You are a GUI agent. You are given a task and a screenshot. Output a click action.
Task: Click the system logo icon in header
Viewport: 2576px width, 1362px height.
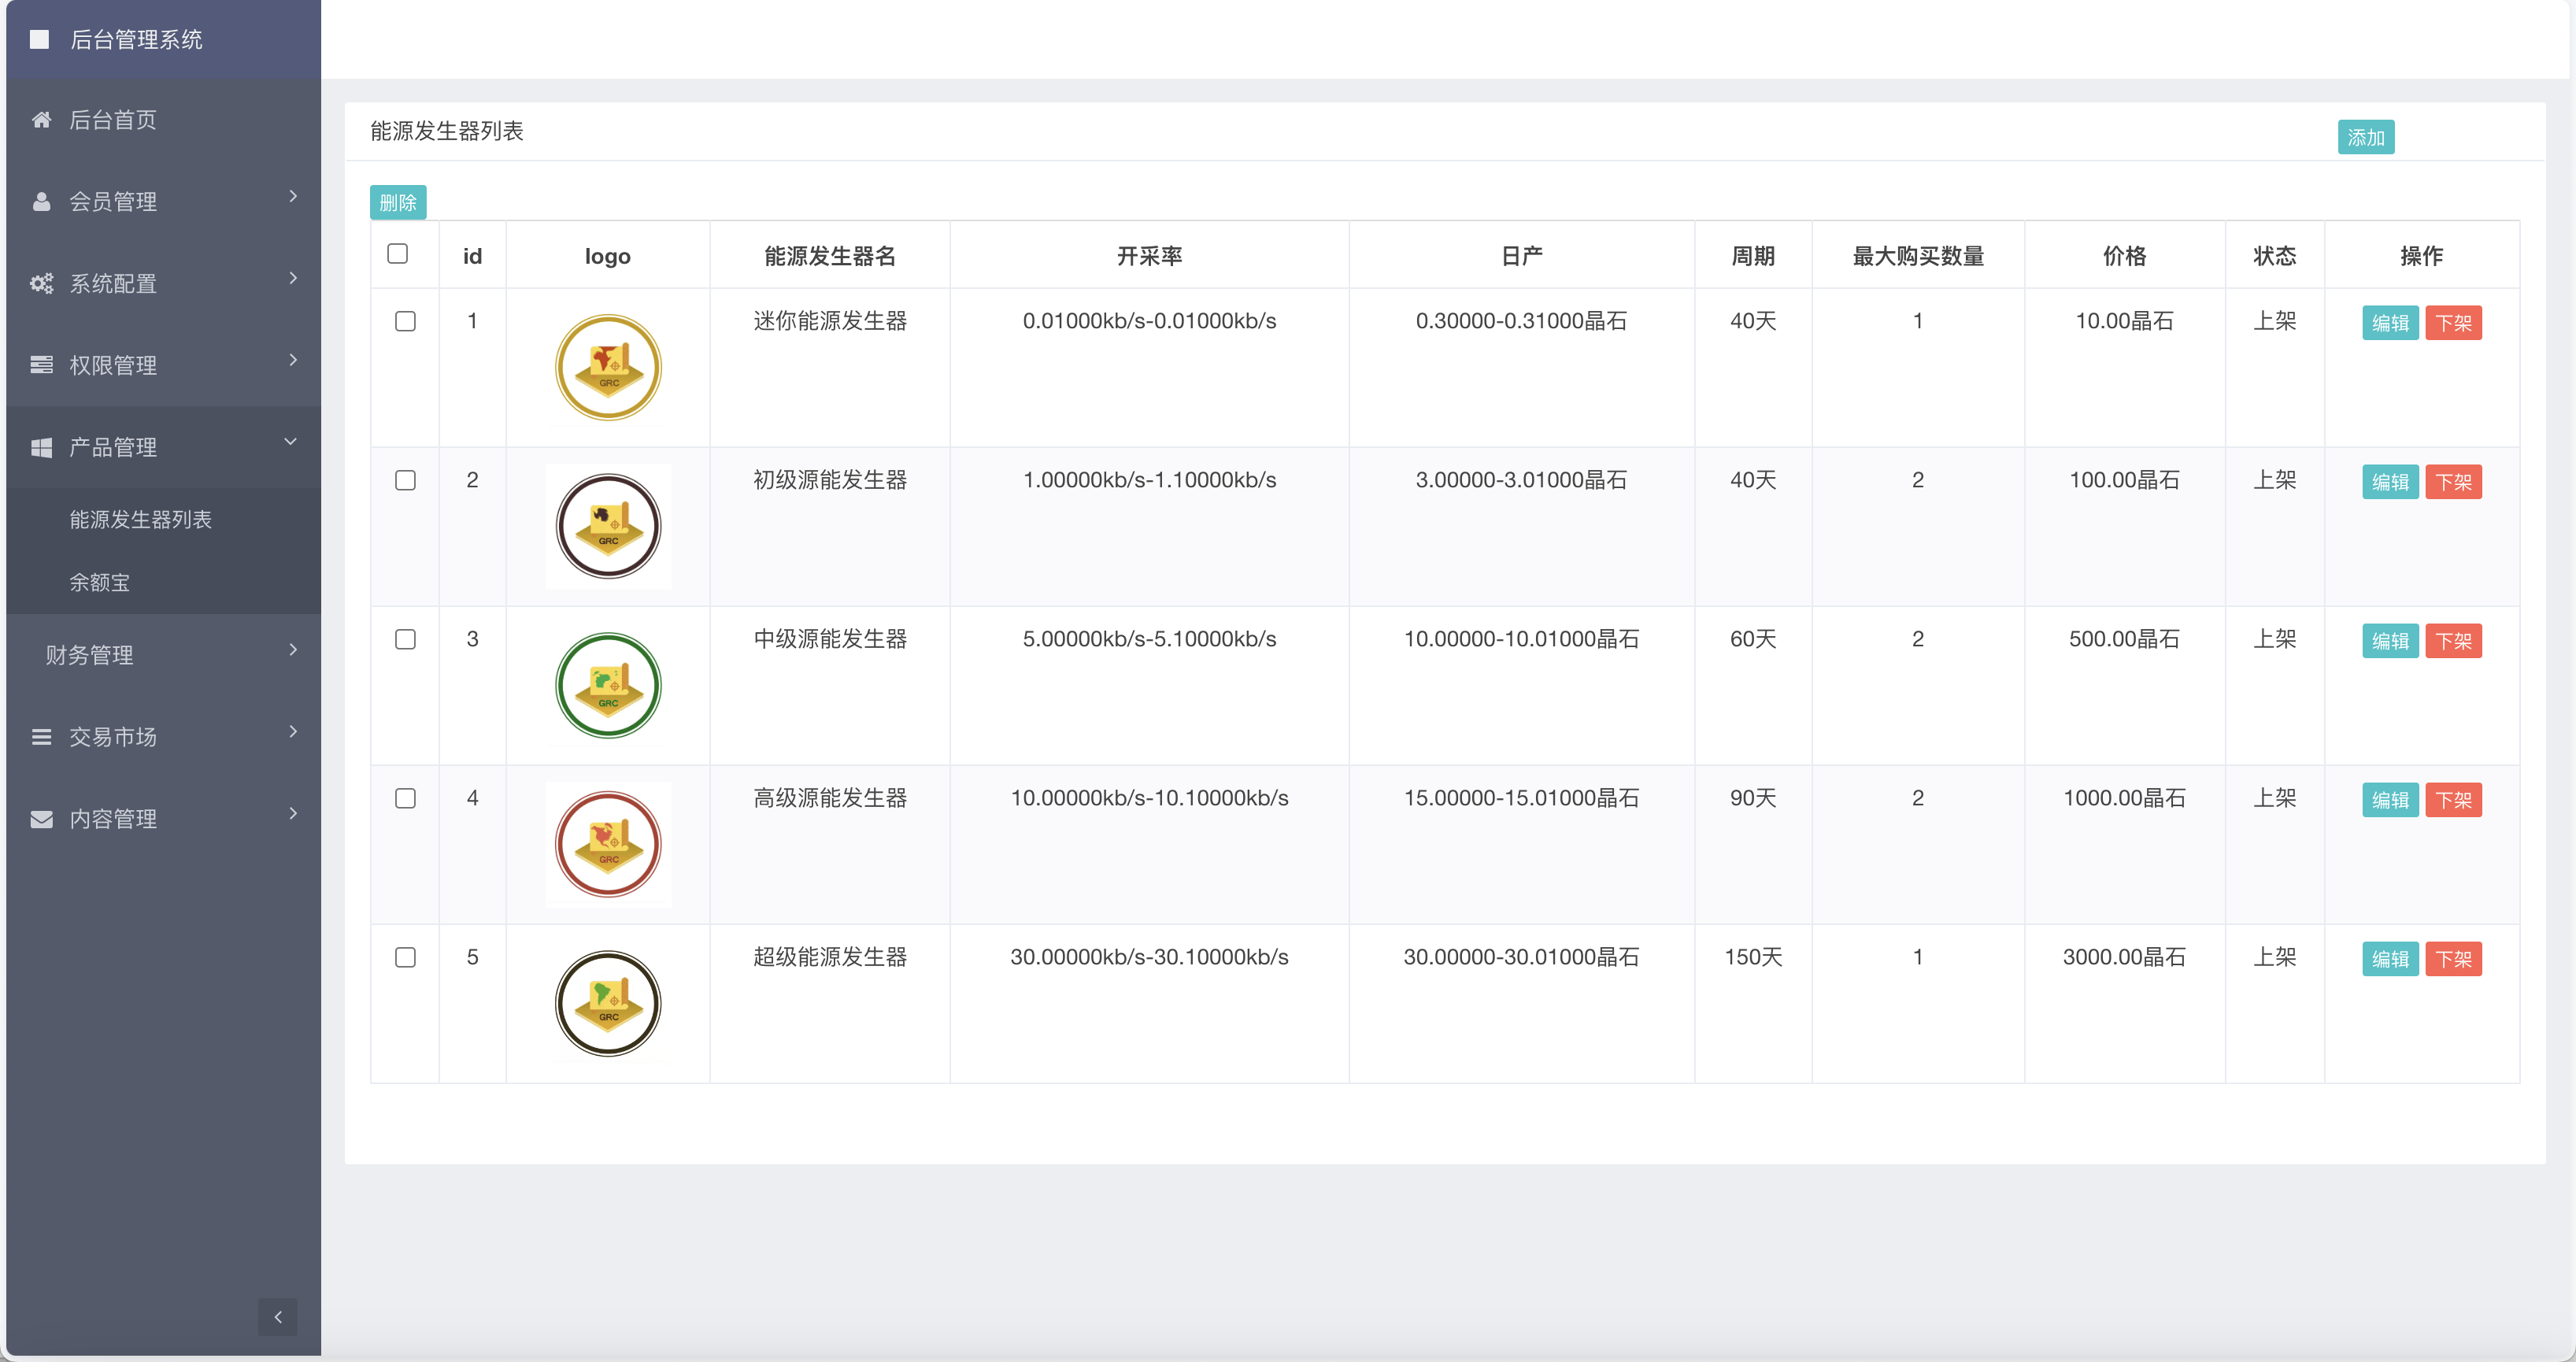point(40,39)
